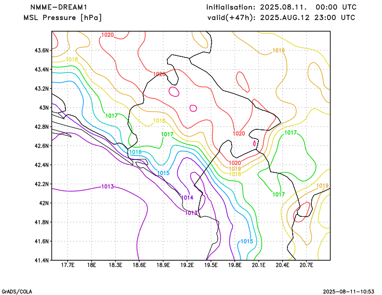
Task: Select the 43.2N latitude label
Action: click(x=42, y=89)
